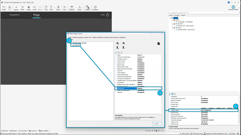
Task: Click the timer icon next to 14:29
Action: (108, 15)
